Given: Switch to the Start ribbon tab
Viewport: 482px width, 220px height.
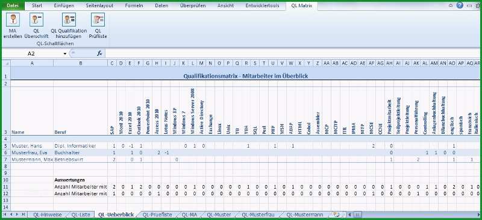Looking at the screenshot, I should [37, 5].
